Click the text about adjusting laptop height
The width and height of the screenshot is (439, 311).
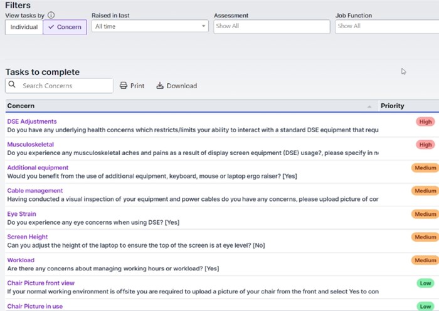tap(136, 245)
